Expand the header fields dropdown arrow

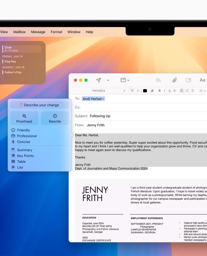click(x=128, y=80)
